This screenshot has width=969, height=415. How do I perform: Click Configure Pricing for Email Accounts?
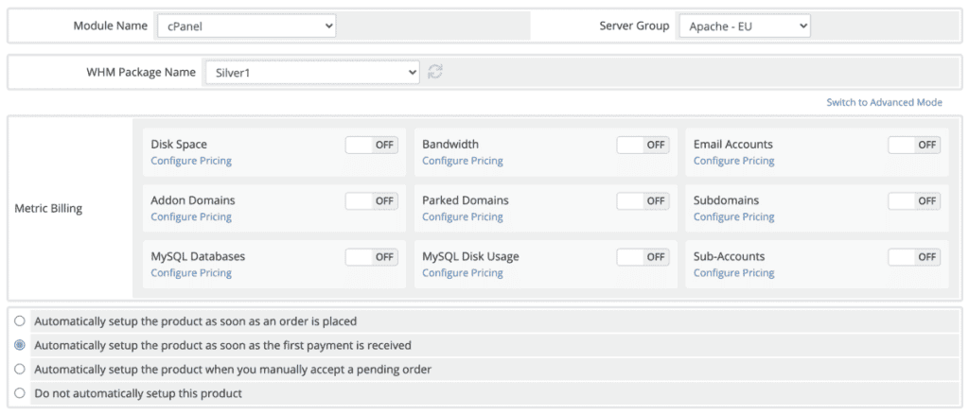[x=733, y=161]
